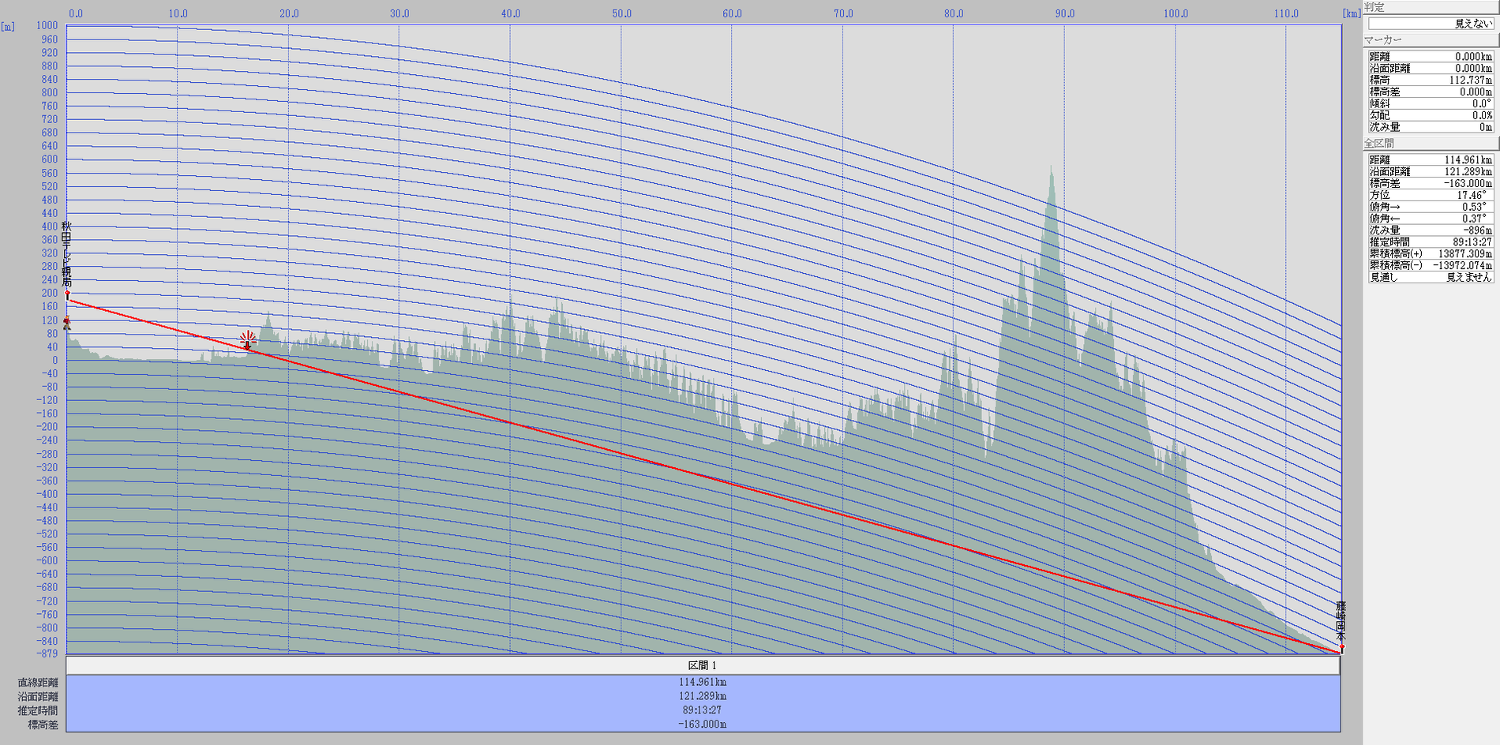1500x745 pixels.
Task: Click the red burst obstruction marker on sight line
Action: [248, 340]
